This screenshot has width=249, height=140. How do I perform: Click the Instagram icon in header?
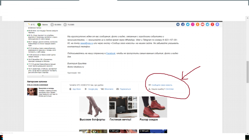click(x=193, y=24)
